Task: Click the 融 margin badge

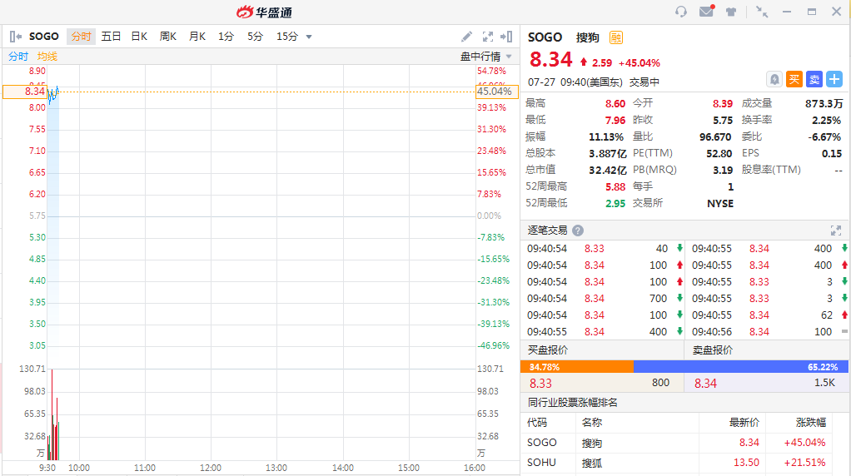Action: coord(615,37)
